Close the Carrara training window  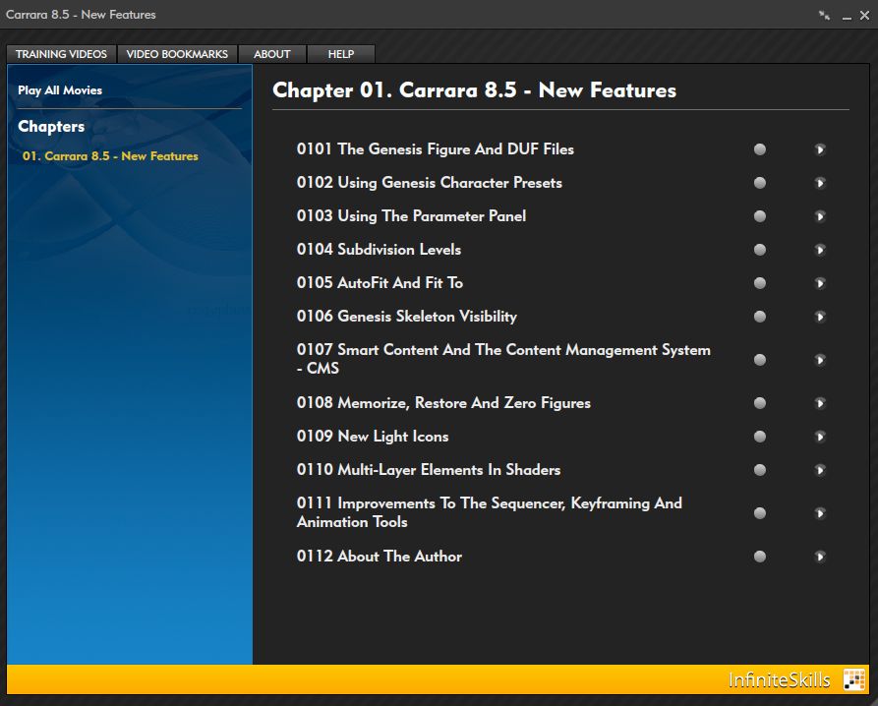(x=865, y=15)
